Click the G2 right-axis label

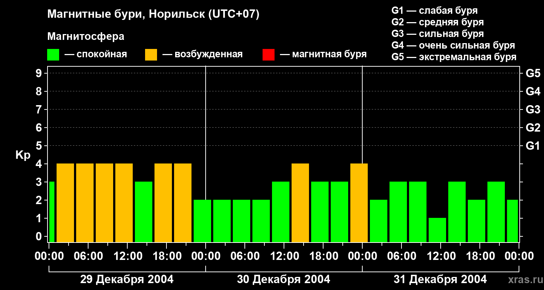pyautogui.click(x=533, y=128)
